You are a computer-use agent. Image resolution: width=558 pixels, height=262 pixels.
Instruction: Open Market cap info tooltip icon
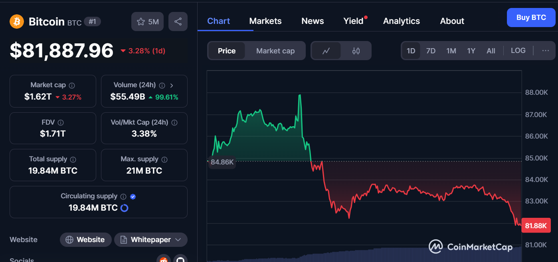coord(72,85)
